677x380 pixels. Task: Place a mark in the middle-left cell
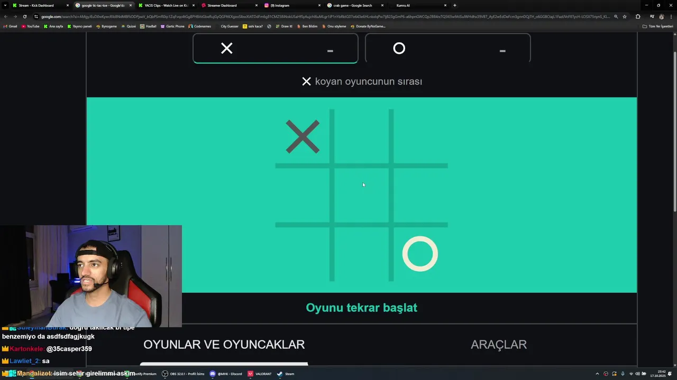pos(303,195)
